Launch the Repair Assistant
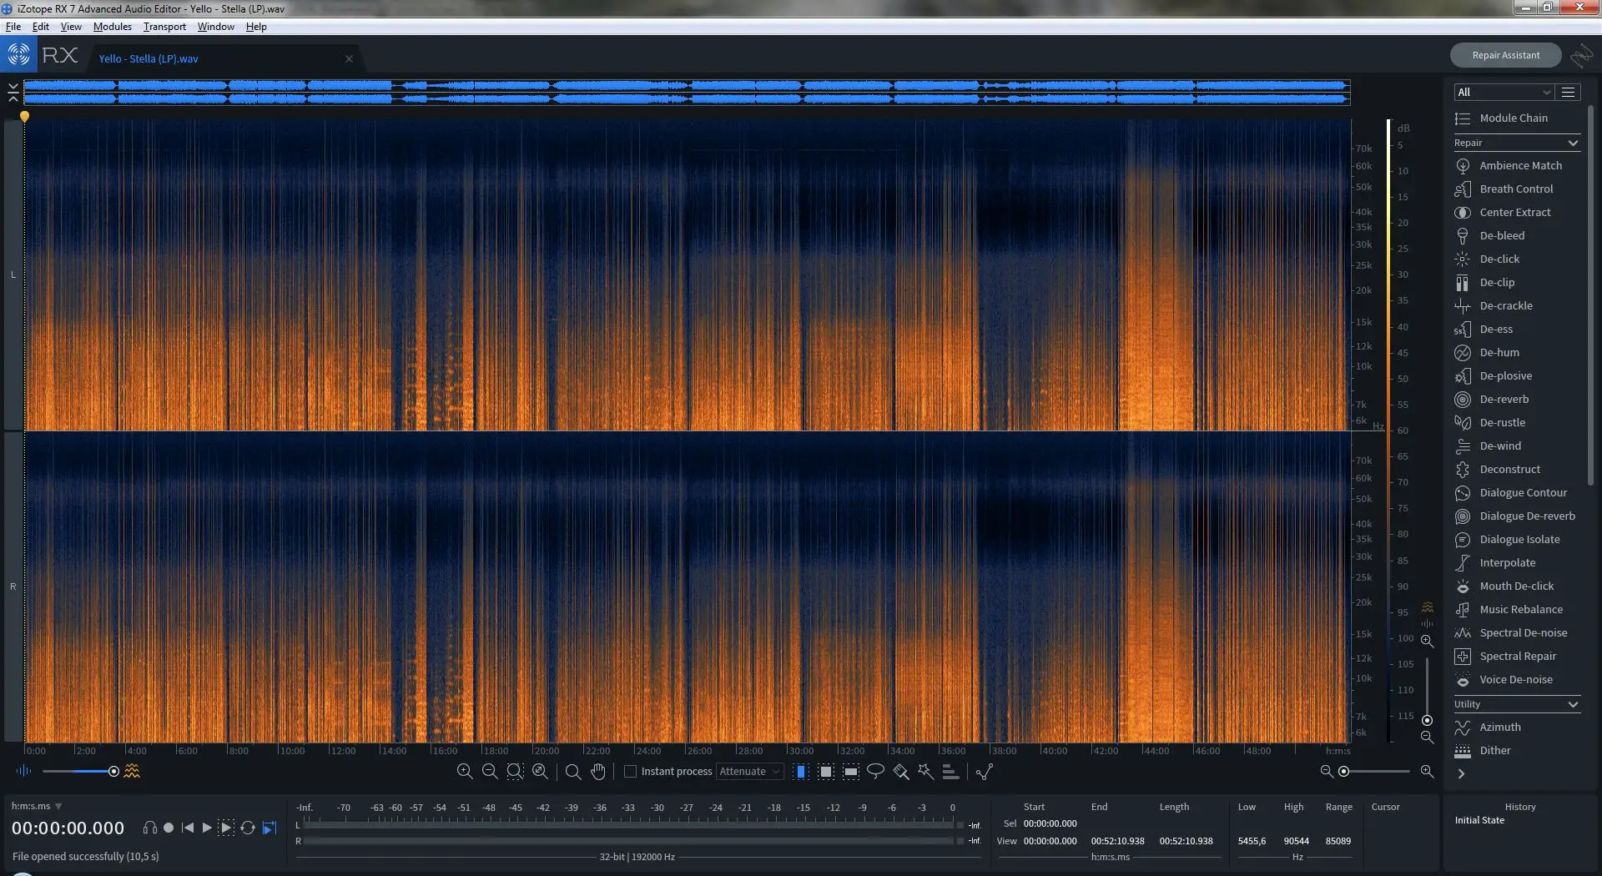This screenshot has height=876, width=1602. [1505, 55]
